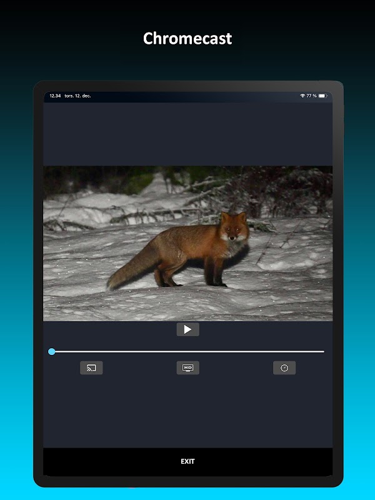Tap the EXIT button
375x500 pixels.
pyautogui.click(x=188, y=461)
